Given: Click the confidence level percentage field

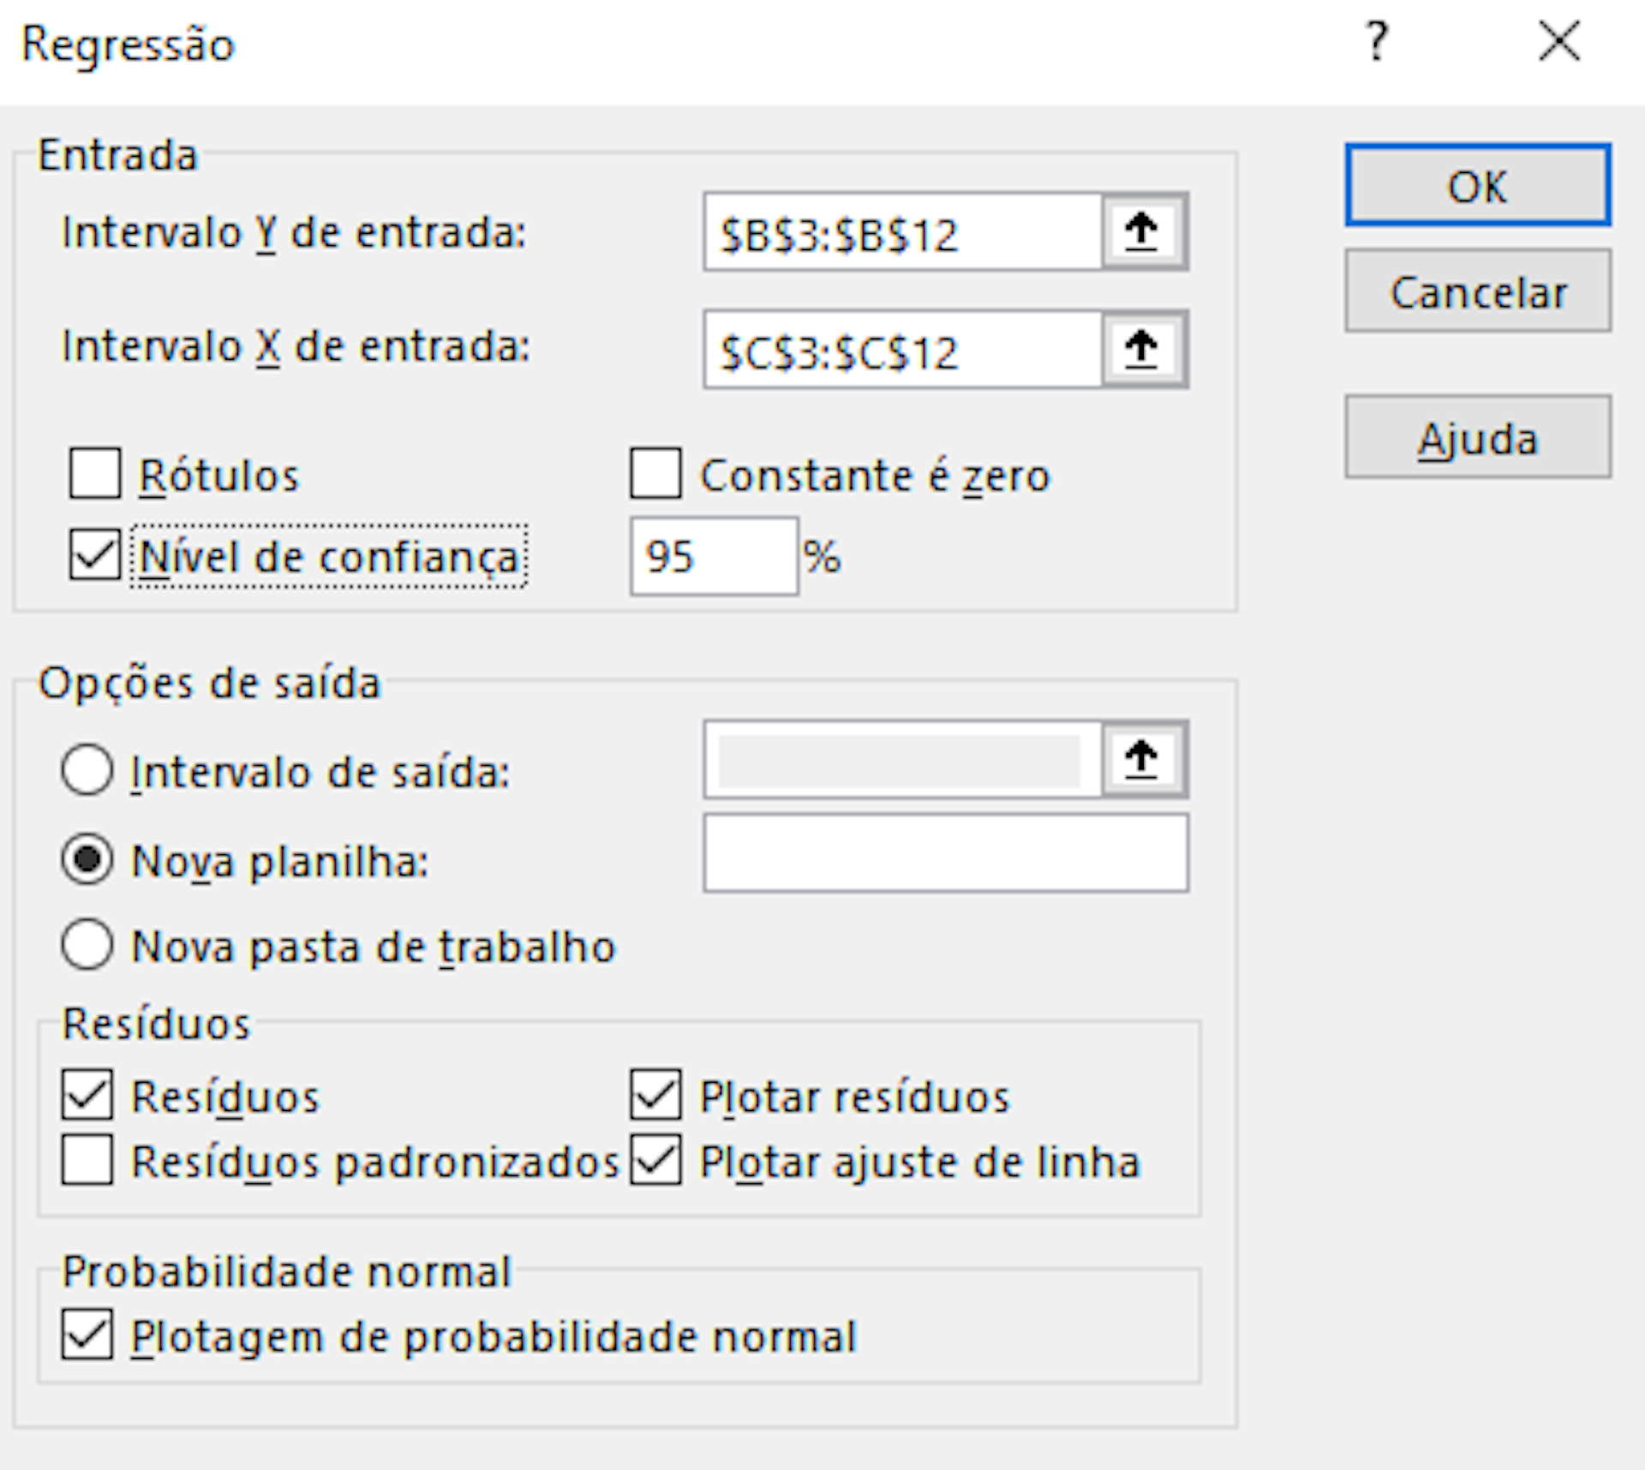Looking at the screenshot, I should 713,557.
